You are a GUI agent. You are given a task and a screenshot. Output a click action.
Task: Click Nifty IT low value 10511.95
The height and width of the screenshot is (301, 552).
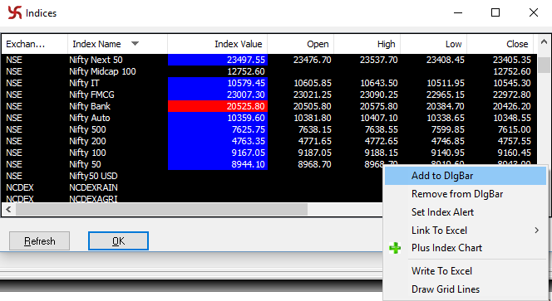446,83
